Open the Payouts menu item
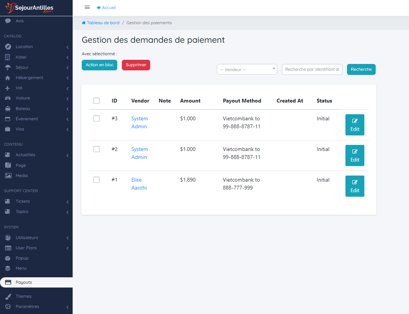The image size is (409, 314). click(24, 283)
